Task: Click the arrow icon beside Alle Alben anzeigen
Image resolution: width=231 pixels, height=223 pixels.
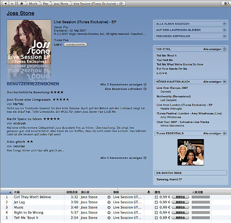Action: [x=224, y=24]
